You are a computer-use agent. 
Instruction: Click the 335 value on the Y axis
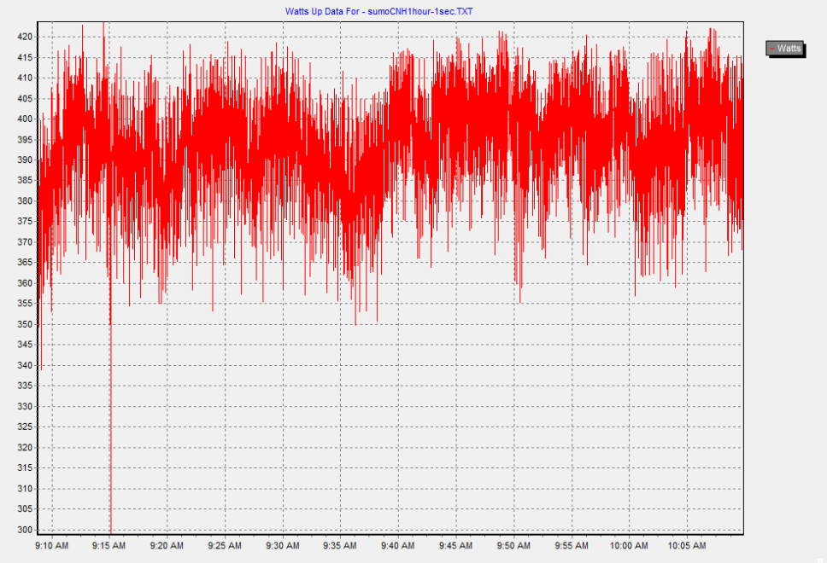coord(25,386)
